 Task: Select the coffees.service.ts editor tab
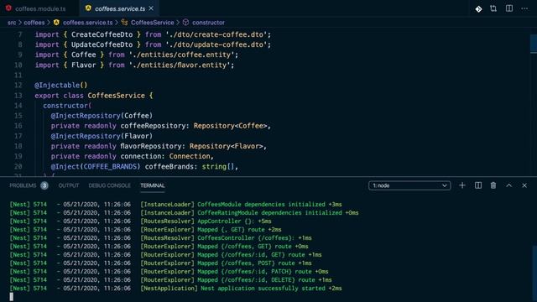(119, 8)
